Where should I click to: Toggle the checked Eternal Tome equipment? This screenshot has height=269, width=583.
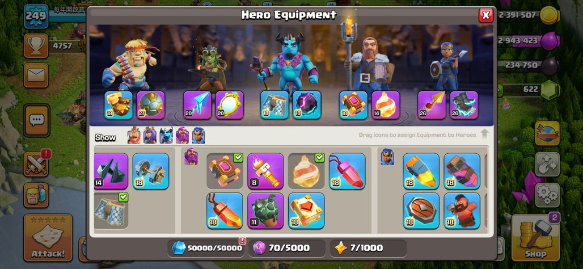225,171
